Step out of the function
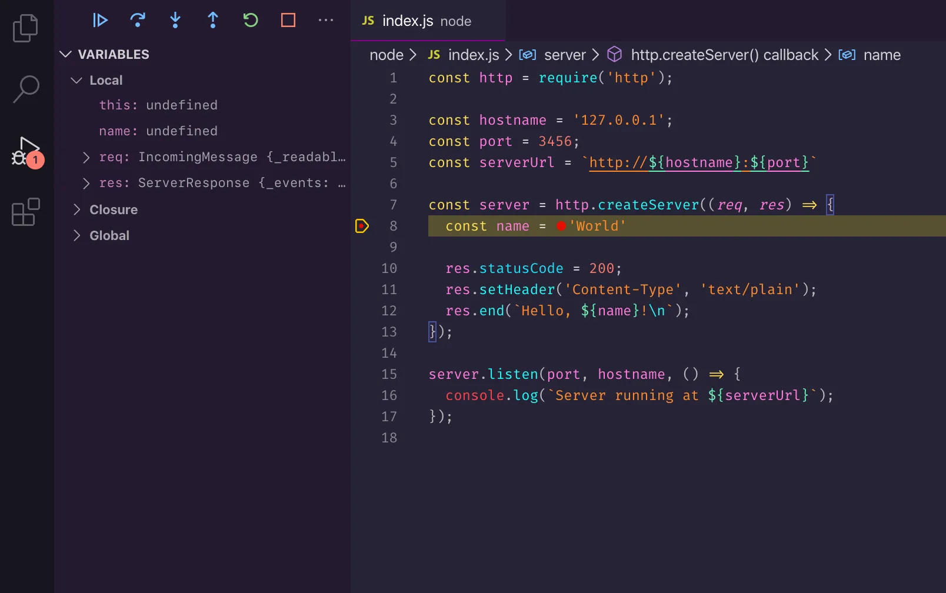 213,21
